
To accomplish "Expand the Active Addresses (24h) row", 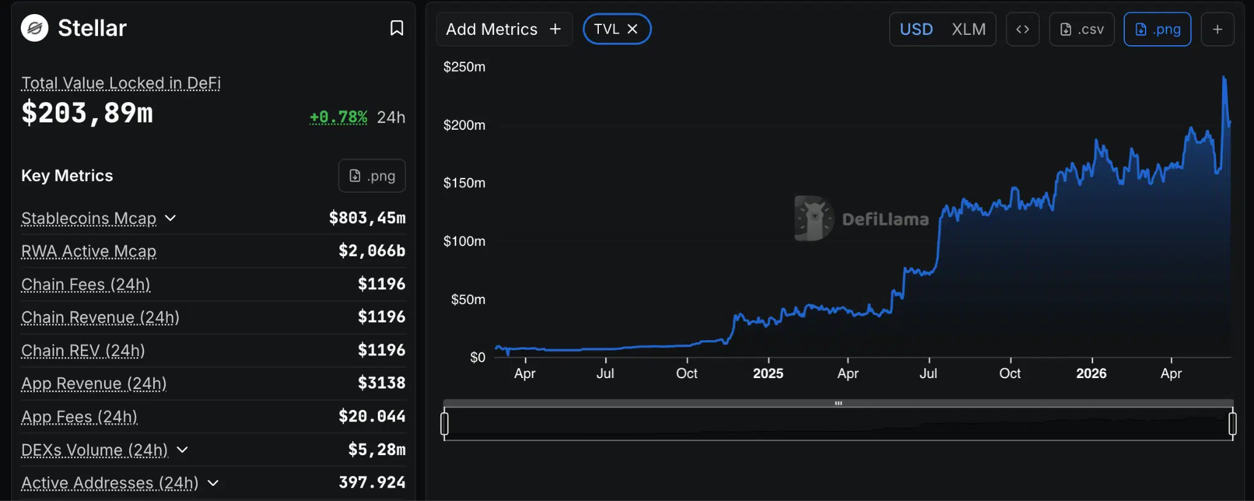I will point(213,483).
